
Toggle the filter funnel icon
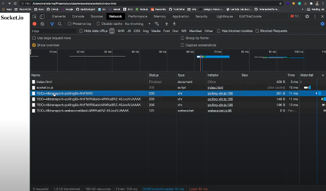52,24
